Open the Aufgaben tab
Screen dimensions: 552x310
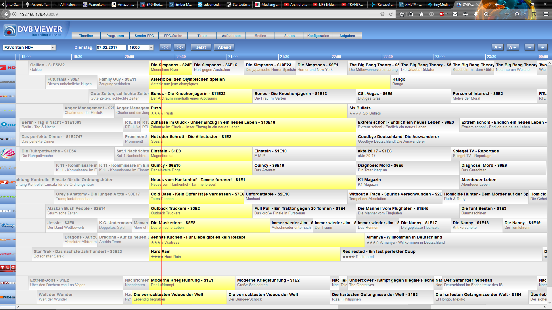pos(347,36)
